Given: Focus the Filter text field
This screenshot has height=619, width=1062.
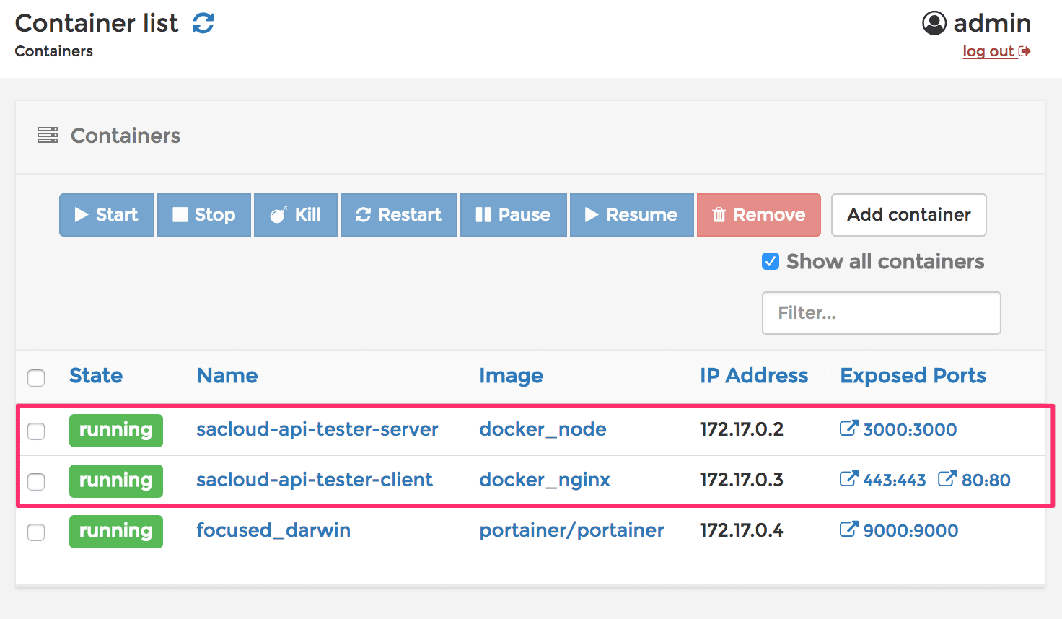Looking at the screenshot, I should [881, 313].
